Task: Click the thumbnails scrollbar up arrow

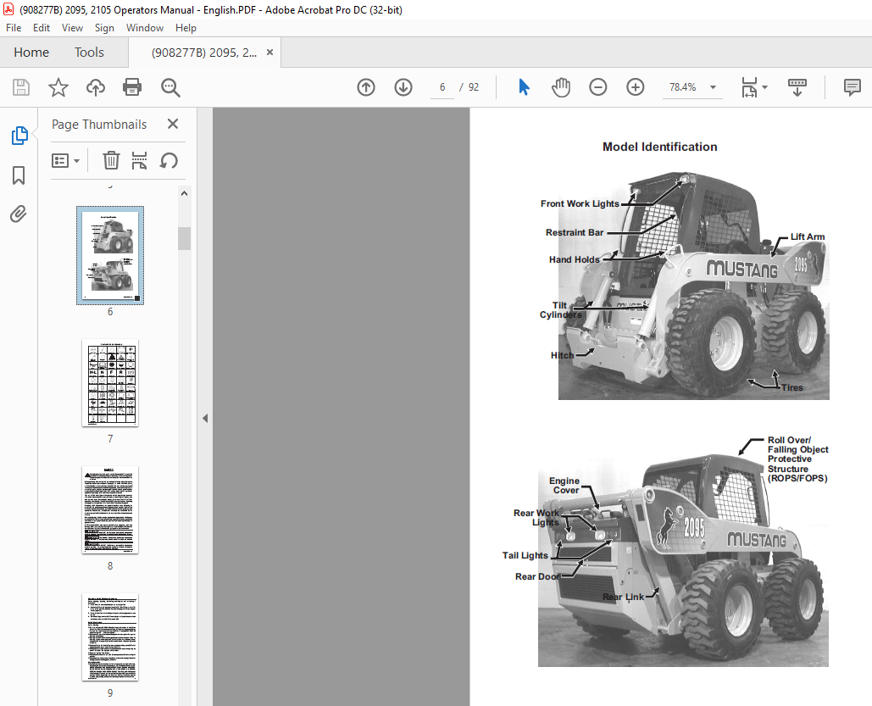Action: tap(185, 193)
